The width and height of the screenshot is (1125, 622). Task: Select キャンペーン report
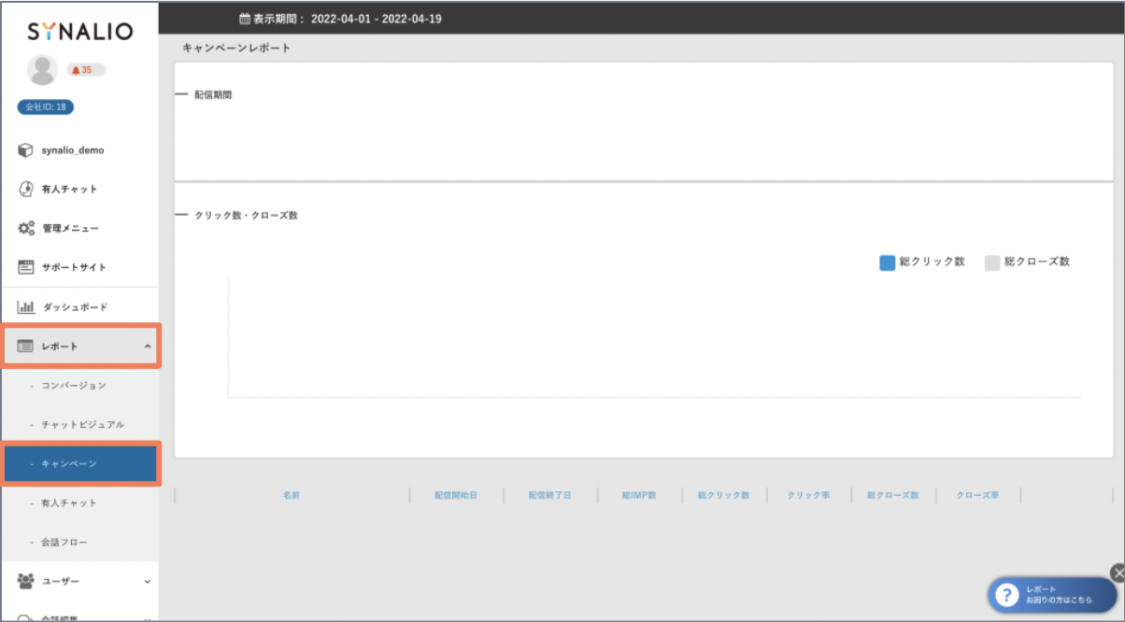[x=81, y=463]
